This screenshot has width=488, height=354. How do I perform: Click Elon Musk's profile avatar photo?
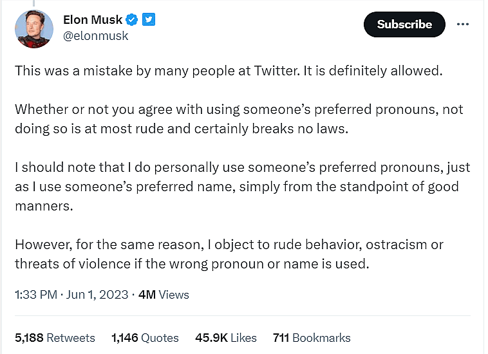[34, 28]
